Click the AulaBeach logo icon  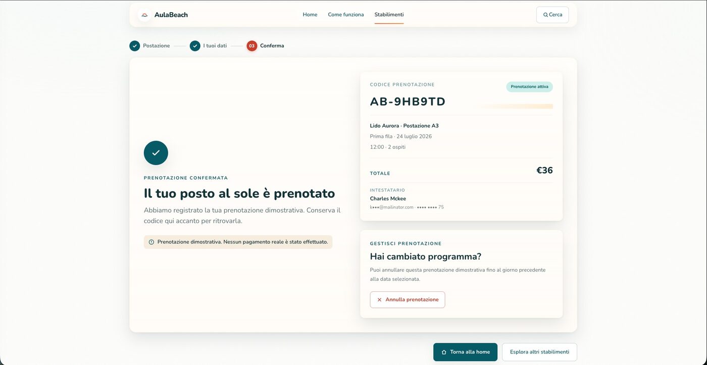(144, 15)
